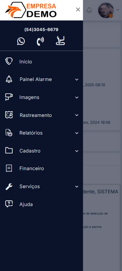Image resolution: width=122 pixels, height=271 pixels.
Task: Open user profile dropdown arrow
Action: [118, 10]
